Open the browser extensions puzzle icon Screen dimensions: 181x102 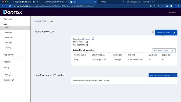click(167, 6)
